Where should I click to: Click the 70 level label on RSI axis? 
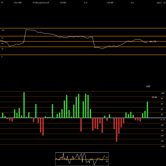(2, 38)
